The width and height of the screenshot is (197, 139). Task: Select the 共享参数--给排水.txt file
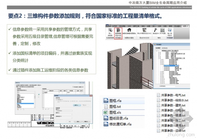pos(173,100)
